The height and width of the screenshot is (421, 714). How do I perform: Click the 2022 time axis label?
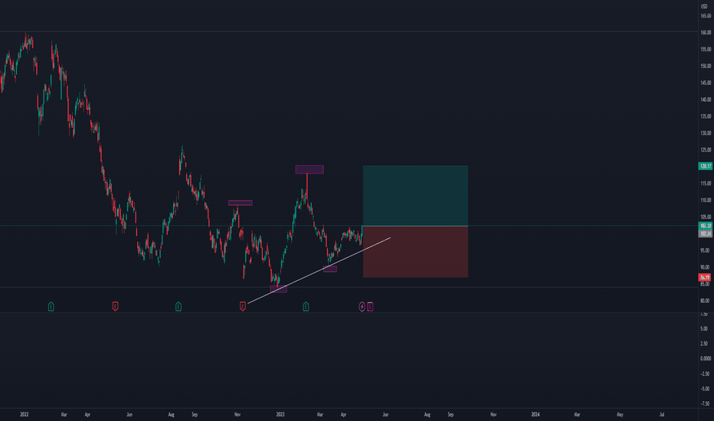coord(25,415)
